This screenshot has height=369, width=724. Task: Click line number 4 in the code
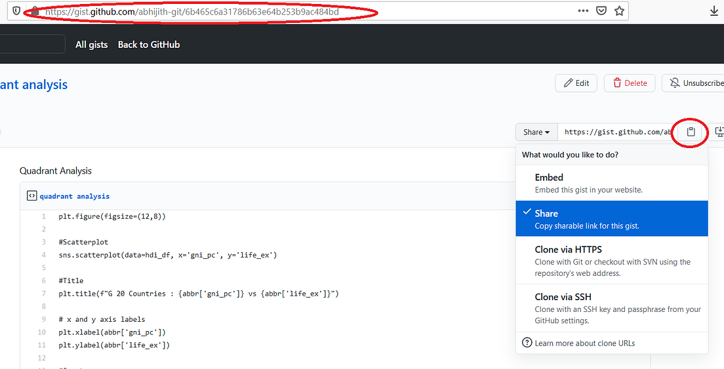(x=44, y=254)
